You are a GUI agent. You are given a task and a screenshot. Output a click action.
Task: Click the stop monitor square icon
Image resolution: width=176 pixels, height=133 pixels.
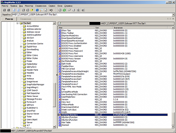coord(60,10)
